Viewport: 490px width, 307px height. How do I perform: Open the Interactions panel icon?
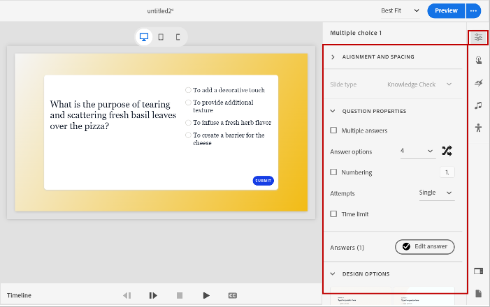(478, 60)
